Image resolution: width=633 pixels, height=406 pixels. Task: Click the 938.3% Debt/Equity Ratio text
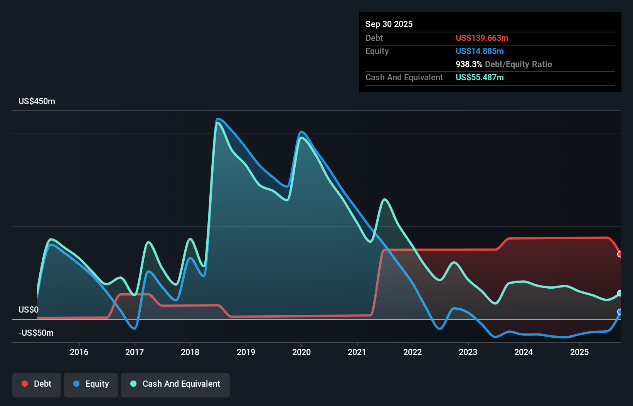(x=504, y=64)
